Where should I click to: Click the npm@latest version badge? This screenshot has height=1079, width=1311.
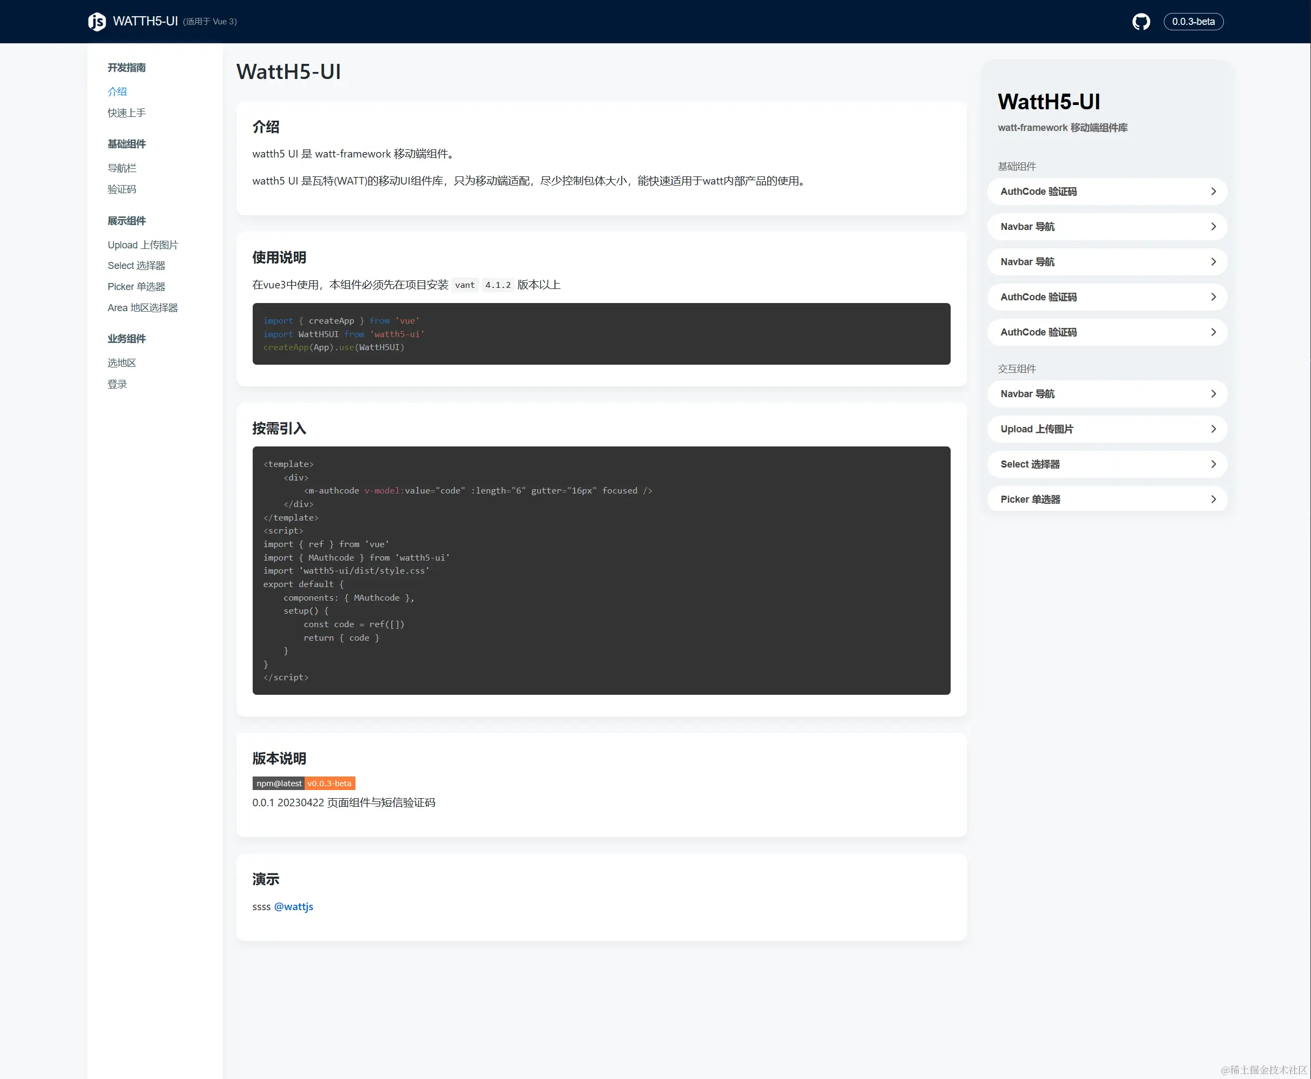[304, 783]
